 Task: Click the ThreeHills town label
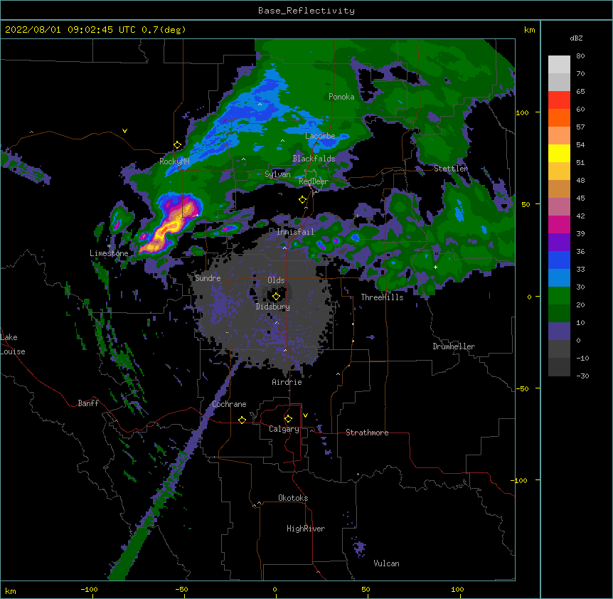click(x=382, y=297)
